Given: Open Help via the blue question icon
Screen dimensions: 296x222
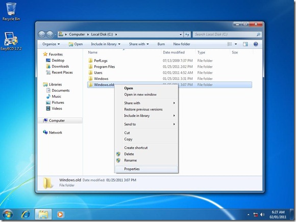Looking at the screenshot, I should click(x=256, y=44).
